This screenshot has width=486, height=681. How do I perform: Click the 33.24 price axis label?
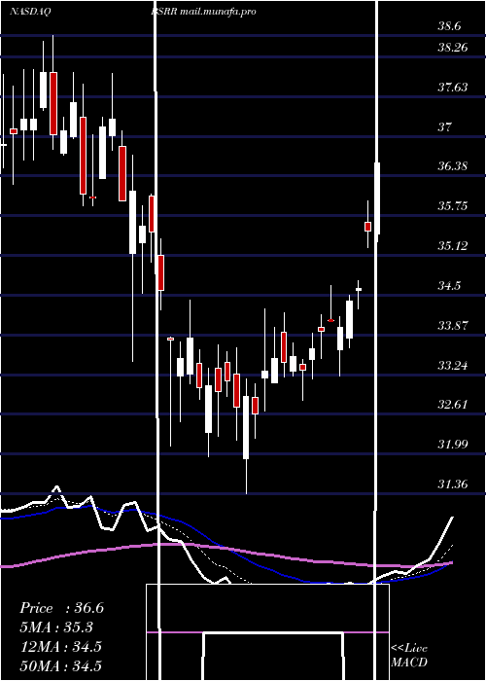453,365
